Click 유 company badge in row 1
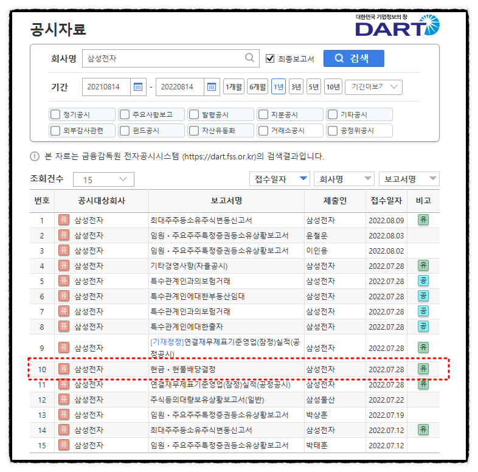The width and height of the screenshot is (478, 472). 64,220
